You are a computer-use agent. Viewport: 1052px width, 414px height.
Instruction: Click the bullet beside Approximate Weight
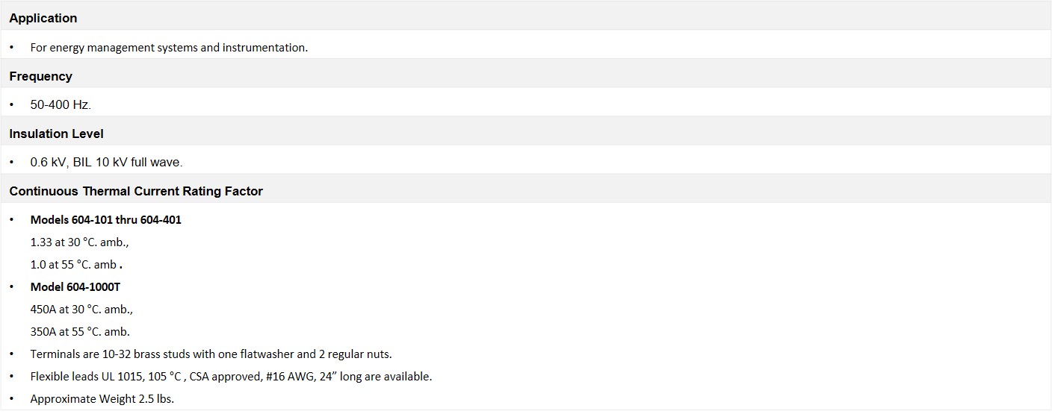(11, 398)
